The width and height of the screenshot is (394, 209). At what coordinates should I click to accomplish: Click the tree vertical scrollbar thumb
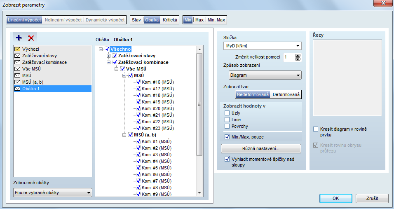pos(199,104)
